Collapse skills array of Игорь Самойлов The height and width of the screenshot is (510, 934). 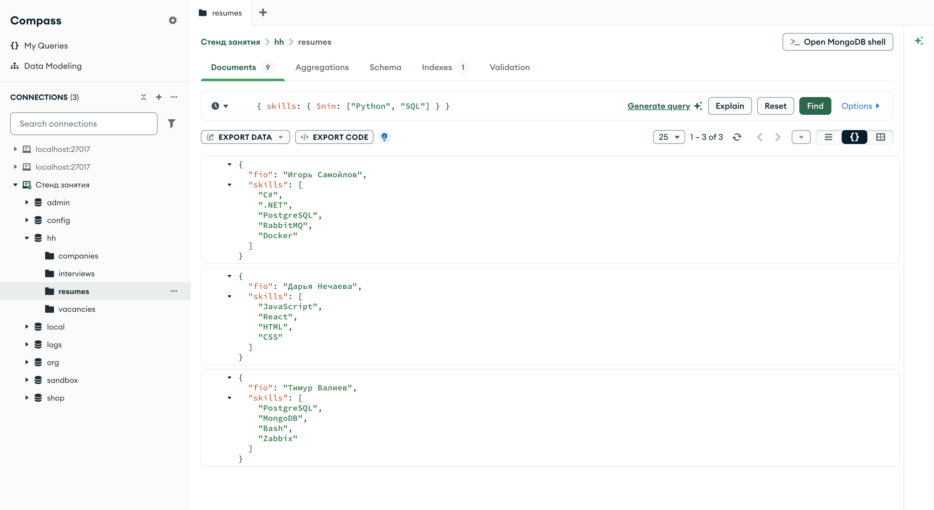point(229,185)
